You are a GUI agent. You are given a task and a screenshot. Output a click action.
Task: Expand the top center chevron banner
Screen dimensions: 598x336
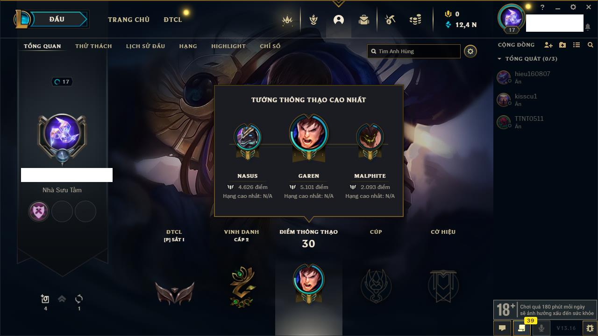coord(338,3)
